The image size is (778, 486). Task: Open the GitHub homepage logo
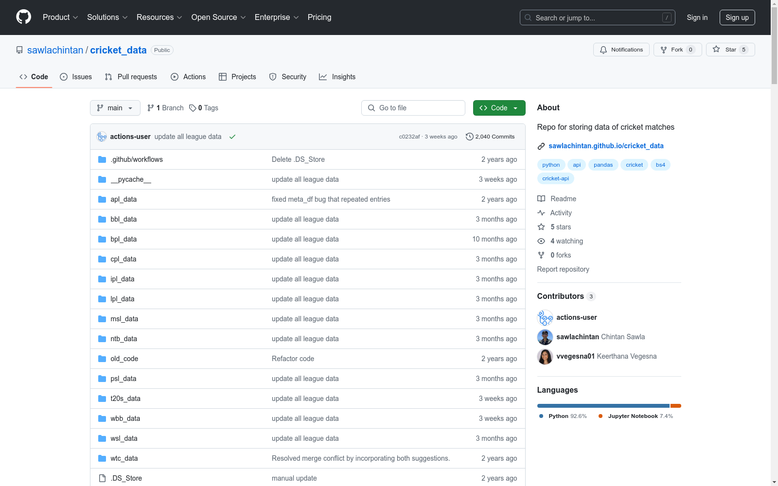(x=23, y=17)
